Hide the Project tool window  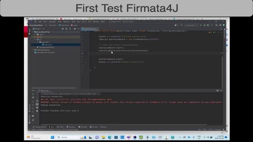(x=78, y=29)
